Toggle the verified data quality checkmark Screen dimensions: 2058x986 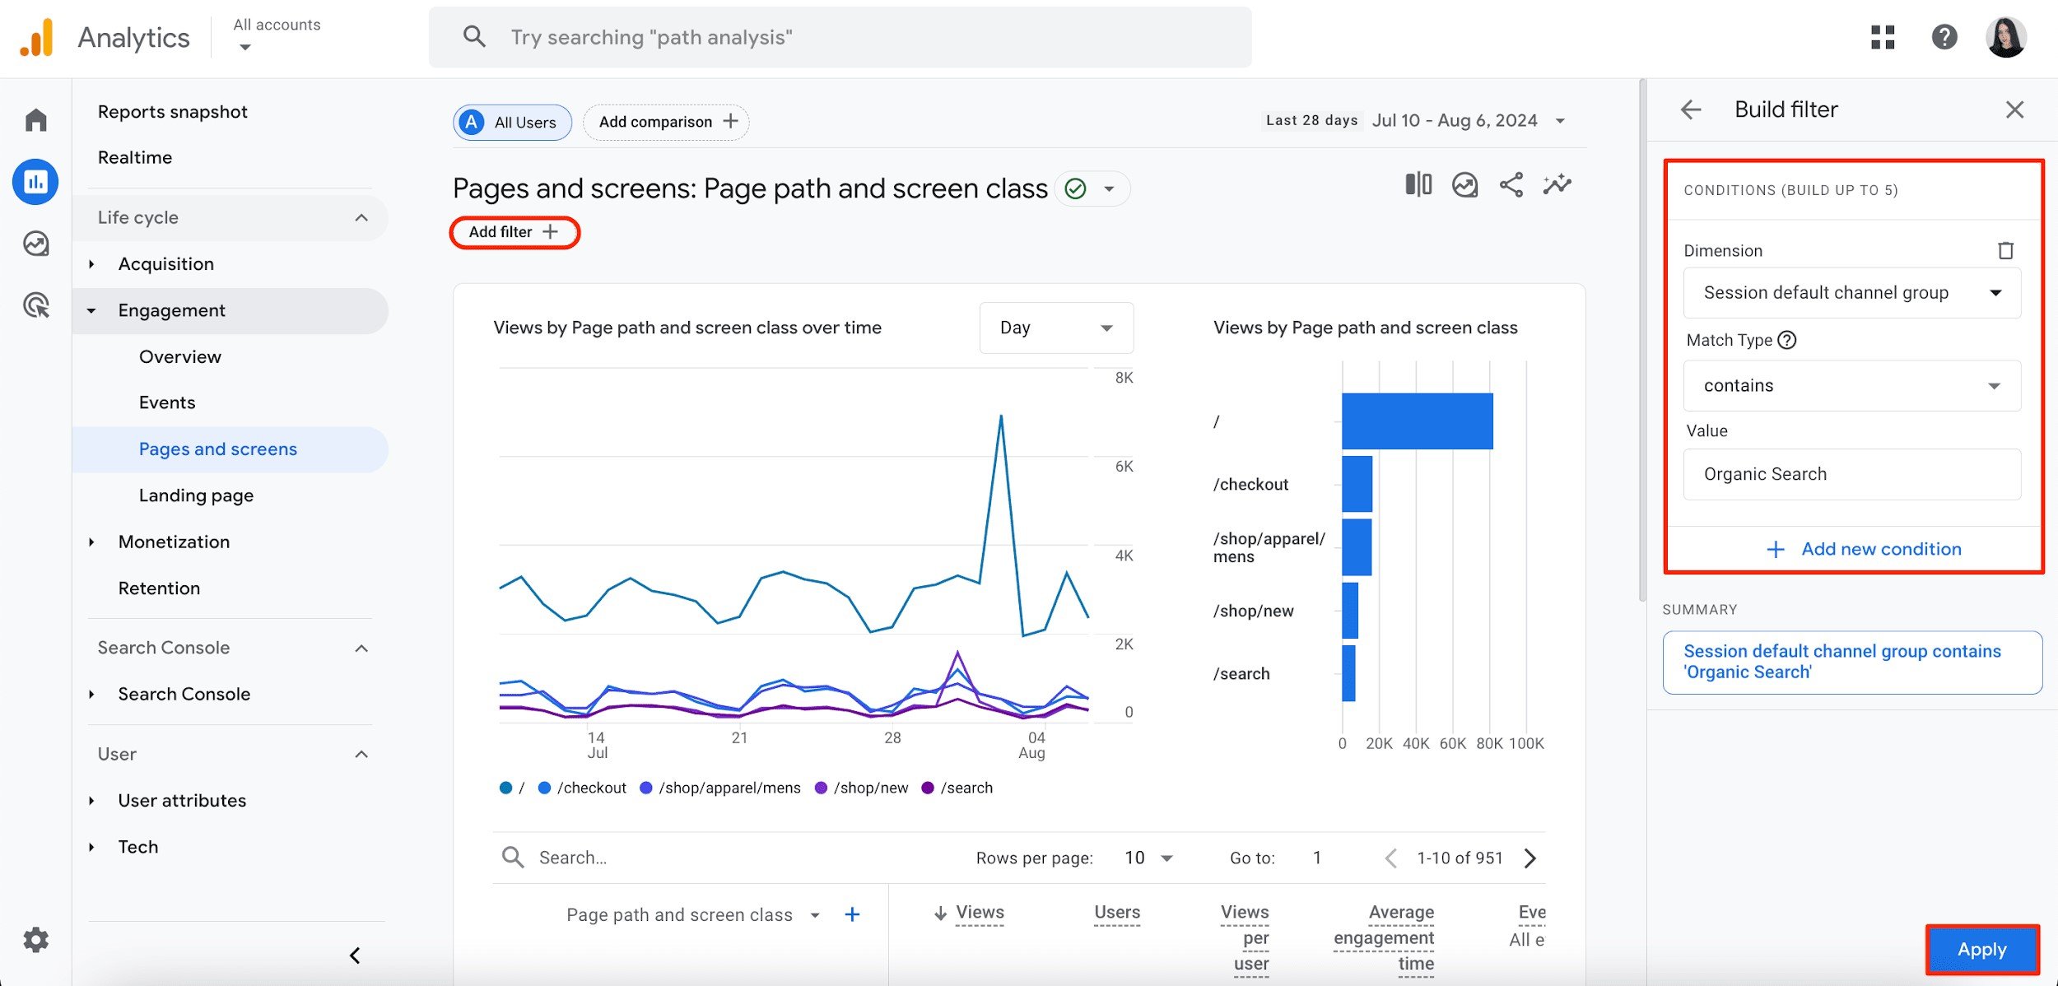[x=1076, y=188]
